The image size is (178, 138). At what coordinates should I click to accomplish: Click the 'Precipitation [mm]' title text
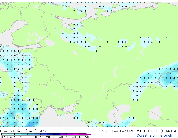[x=18, y=131]
